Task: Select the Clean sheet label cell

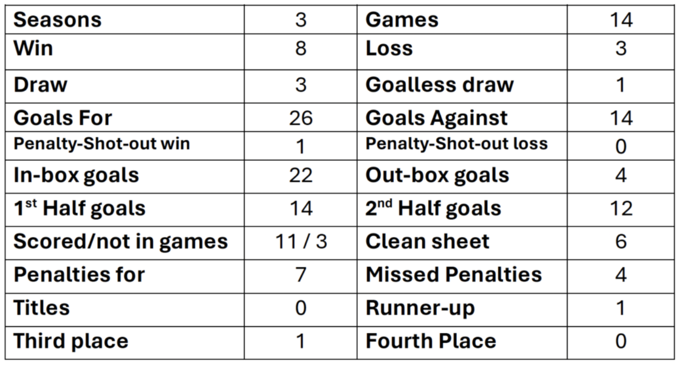Action: [x=462, y=242]
